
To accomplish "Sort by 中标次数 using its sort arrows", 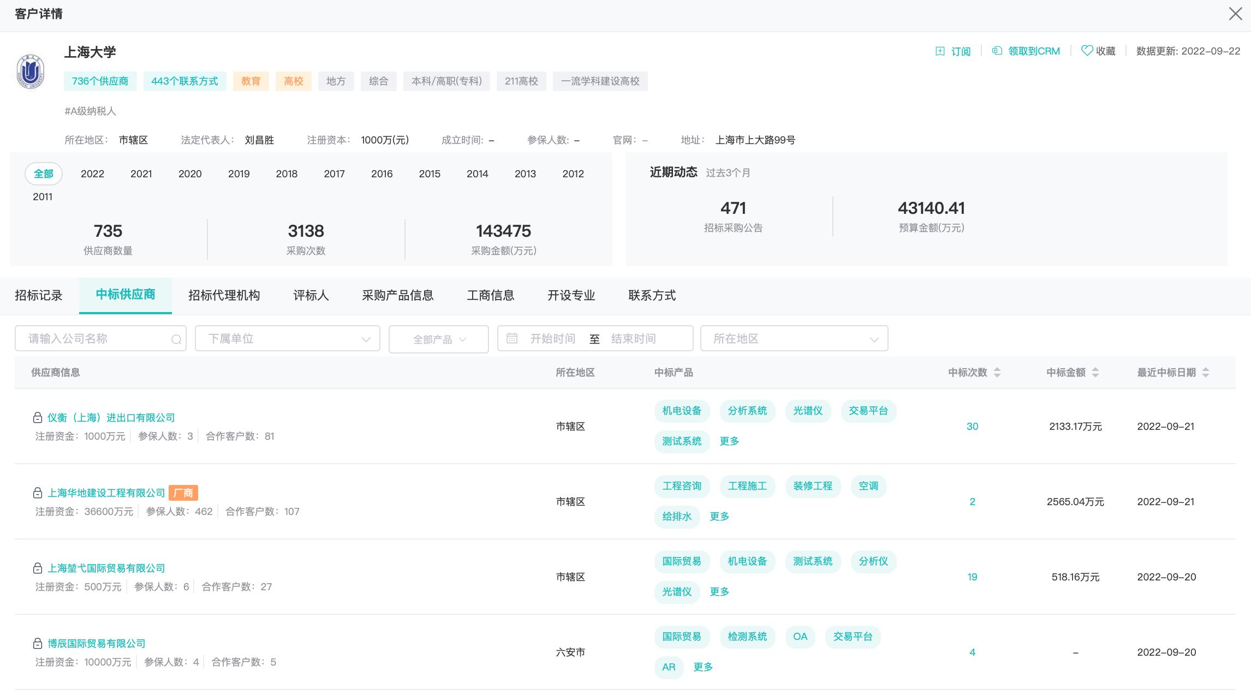I will (997, 373).
